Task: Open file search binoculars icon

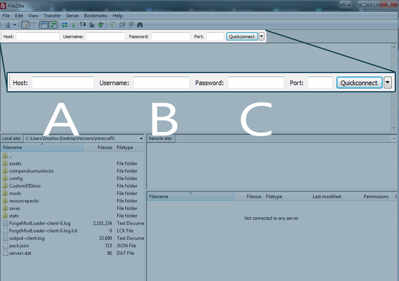Action: (x=140, y=25)
